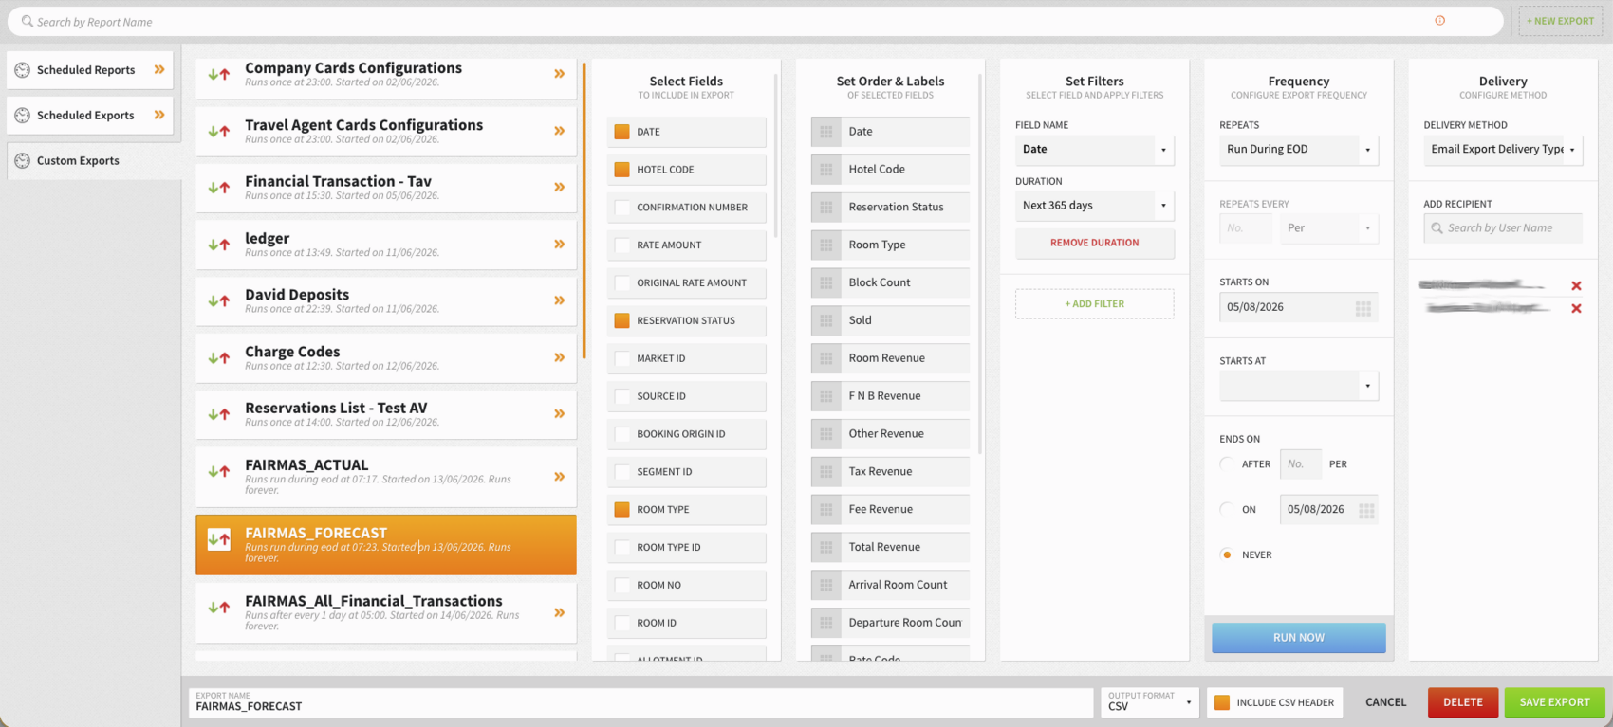Click the drag handle for Hotel Code order field
The image size is (1613, 727).
tap(826, 170)
